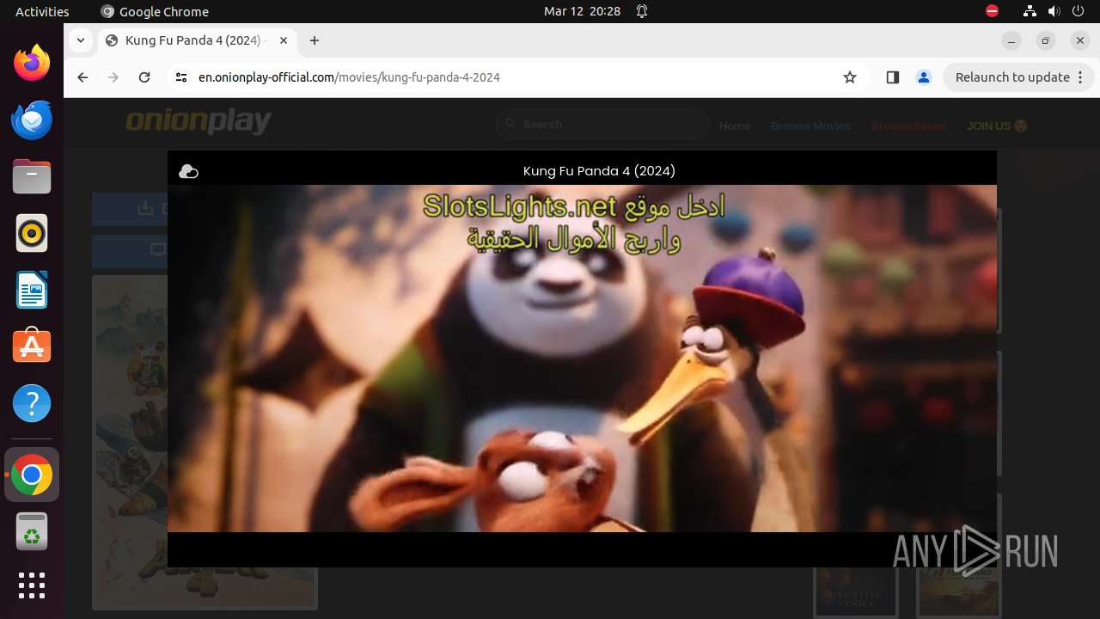1100x619 pixels.
Task: Go to Home in site navigation
Action: [735, 126]
